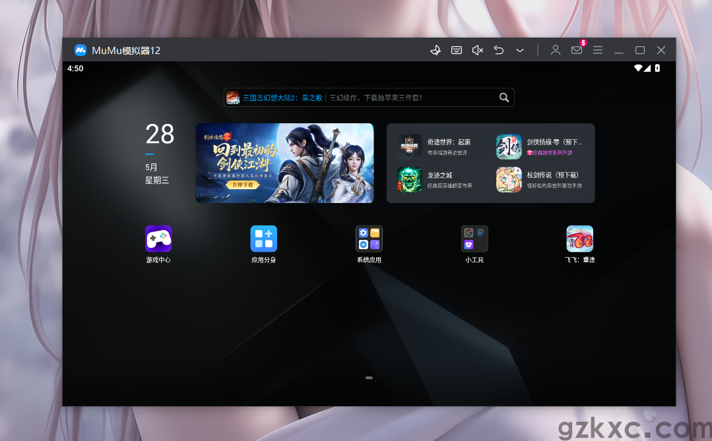The image size is (712, 441).
Task: Launch the 飞飞：重逢 game icon
Action: [580, 239]
